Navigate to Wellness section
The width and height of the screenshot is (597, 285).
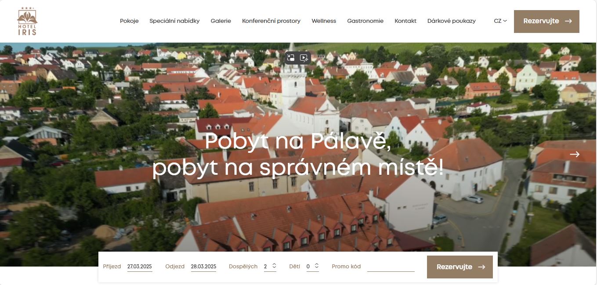pos(324,21)
